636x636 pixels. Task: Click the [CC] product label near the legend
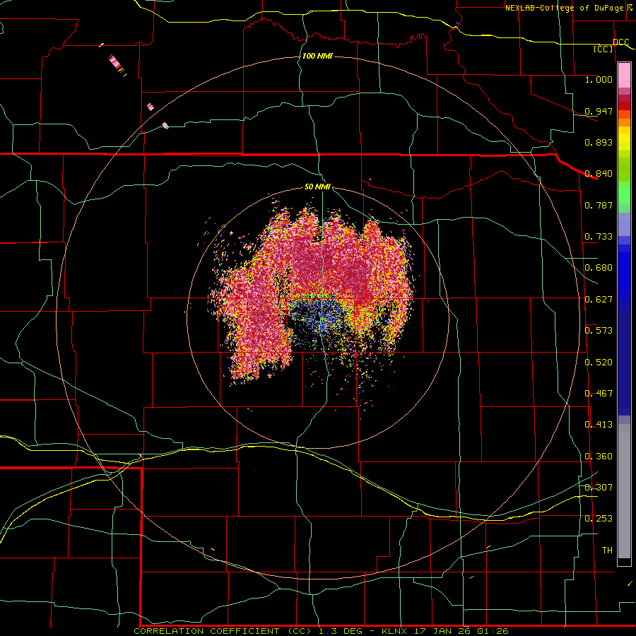click(x=603, y=49)
